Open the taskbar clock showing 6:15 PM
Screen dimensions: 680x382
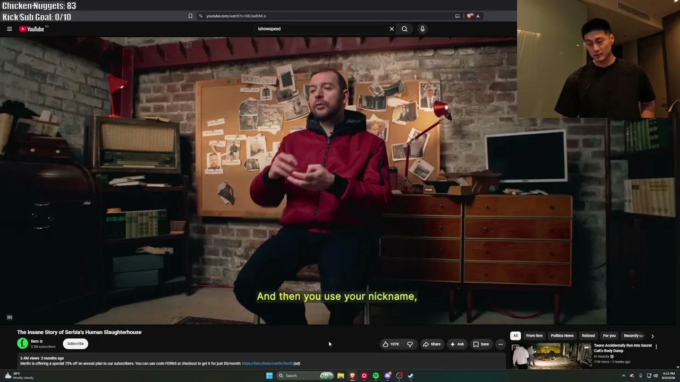point(668,376)
